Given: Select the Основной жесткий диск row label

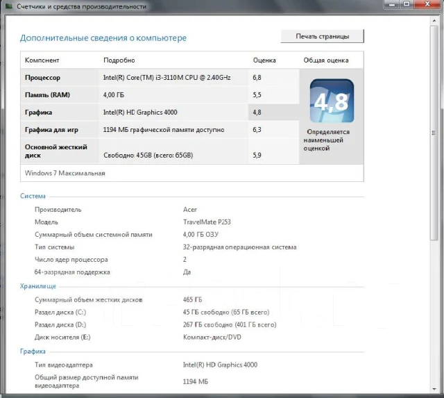Looking at the screenshot, I should click(56, 151).
